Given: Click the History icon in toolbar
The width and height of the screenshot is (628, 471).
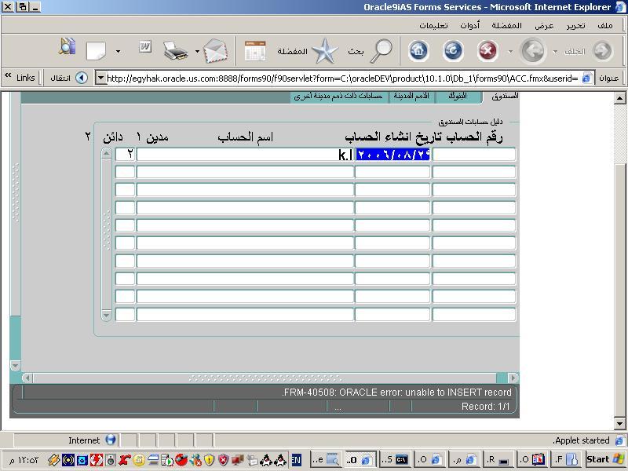Looking at the screenshot, I should coord(255,51).
